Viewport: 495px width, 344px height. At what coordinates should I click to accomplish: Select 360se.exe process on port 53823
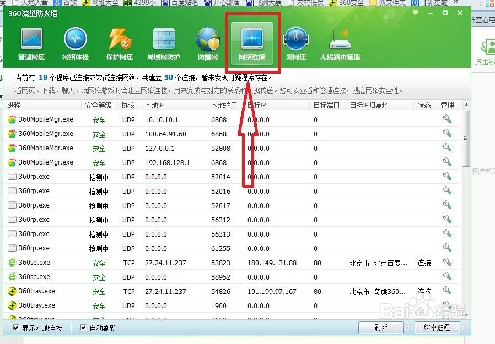(x=232, y=263)
